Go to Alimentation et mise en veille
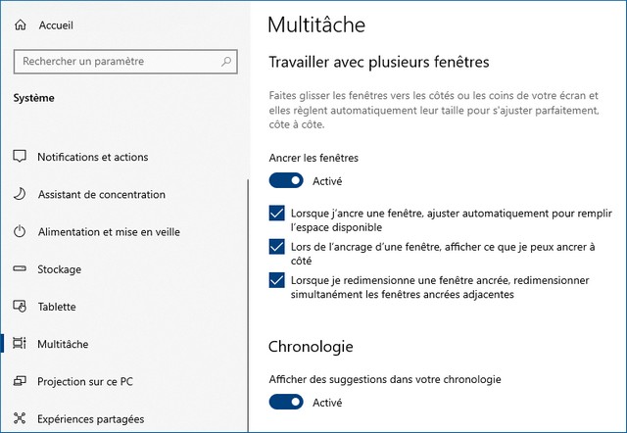This screenshot has width=627, height=433. click(x=109, y=232)
